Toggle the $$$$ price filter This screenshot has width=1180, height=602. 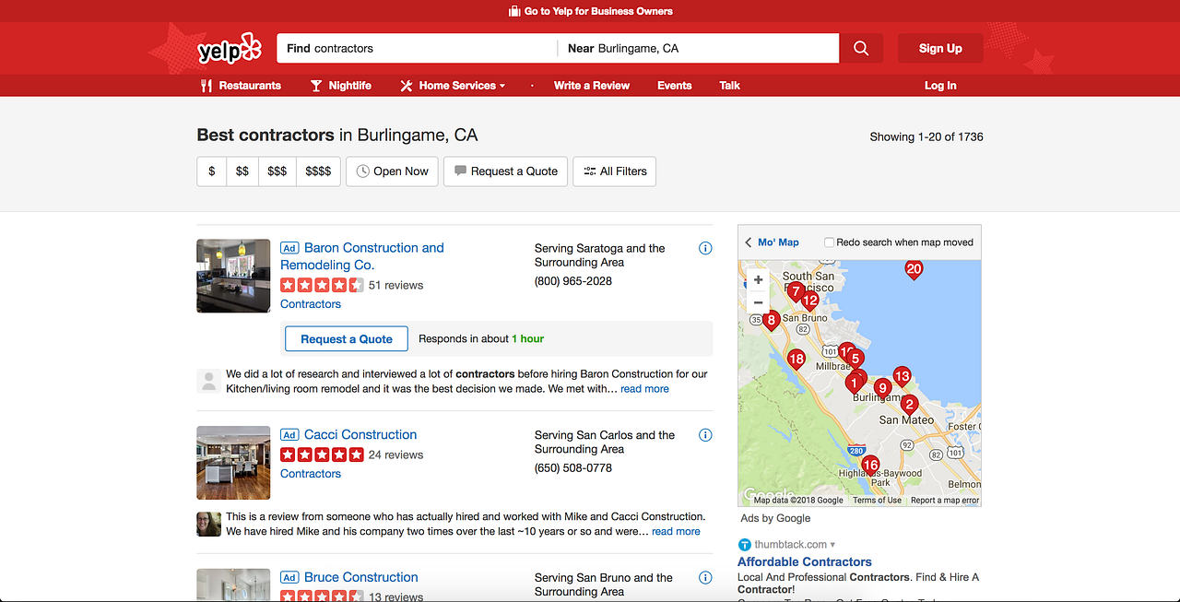[x=318, y=171]
